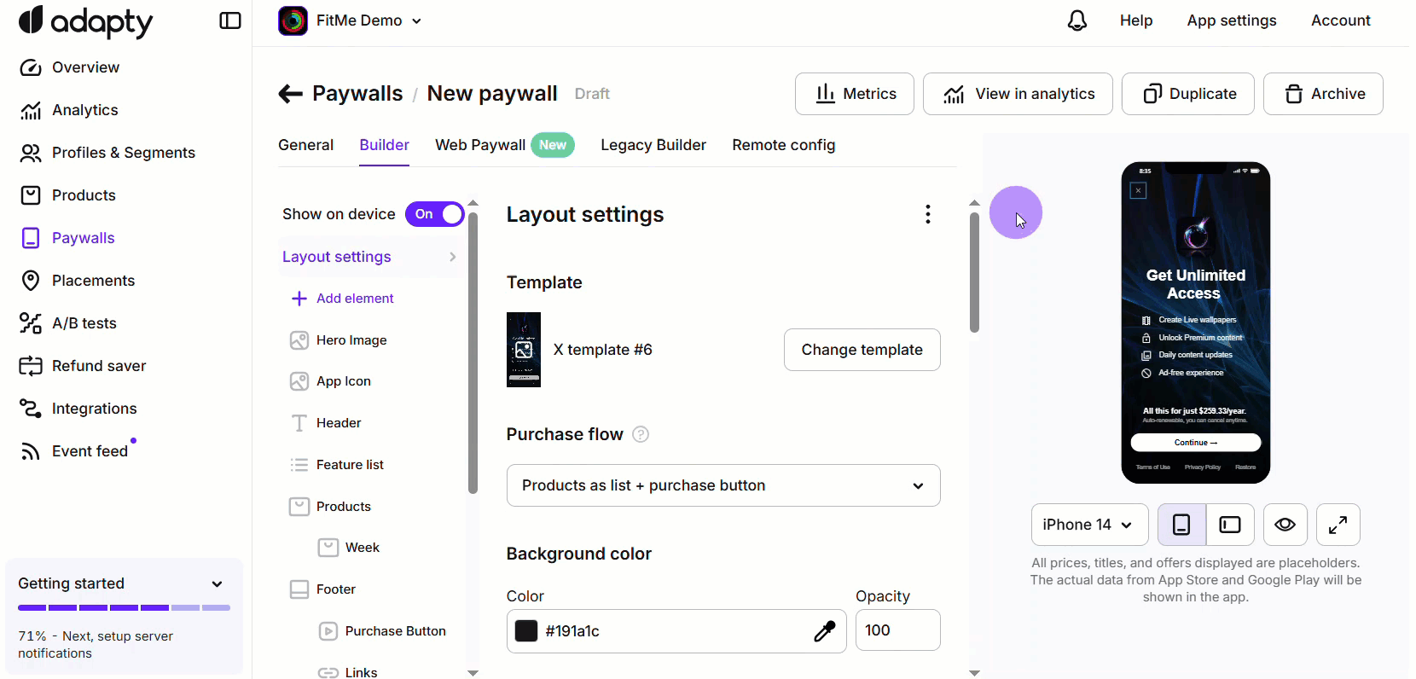Image resolution: width=1416 pixels, height=679 pixels.
Task: Collapse Getting started panel
Action: [217, 584]
